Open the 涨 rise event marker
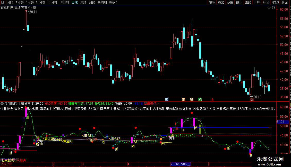Image resolution: width=291 pixels, height=167 pixels. click(x=252, y=99)
